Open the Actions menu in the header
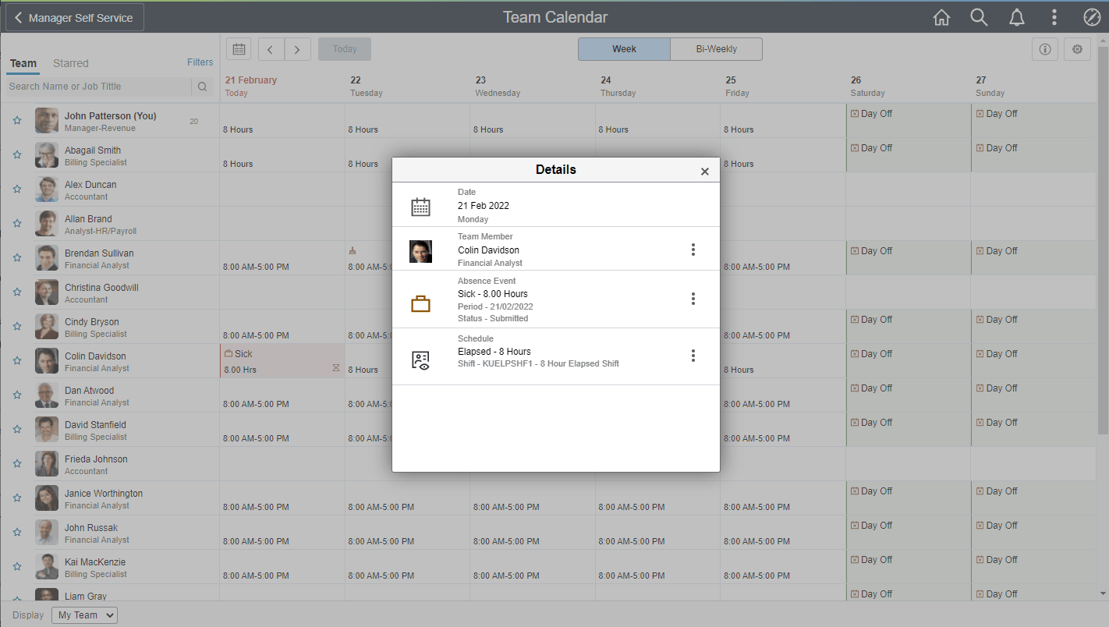Screen dimensions: 1109x627 click(1054, 16)
